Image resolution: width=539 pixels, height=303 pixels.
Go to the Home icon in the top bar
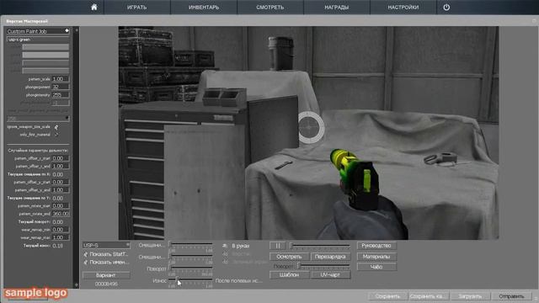pyautogui.click(x=93, y=8)
